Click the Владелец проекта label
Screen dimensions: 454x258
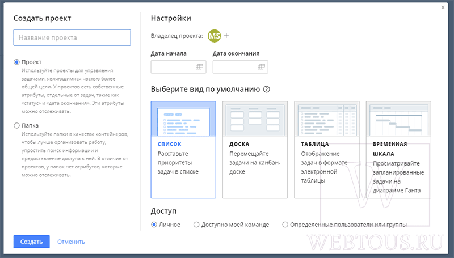(177, 36)
